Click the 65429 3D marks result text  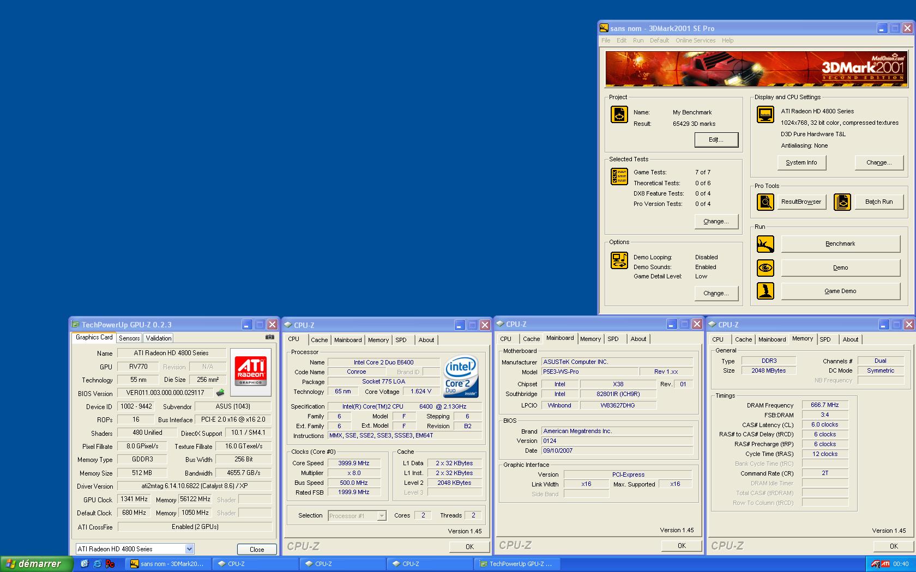(x=694, y=124)
